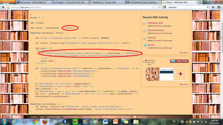Go back using the browser back arrow

click(3, 7)
